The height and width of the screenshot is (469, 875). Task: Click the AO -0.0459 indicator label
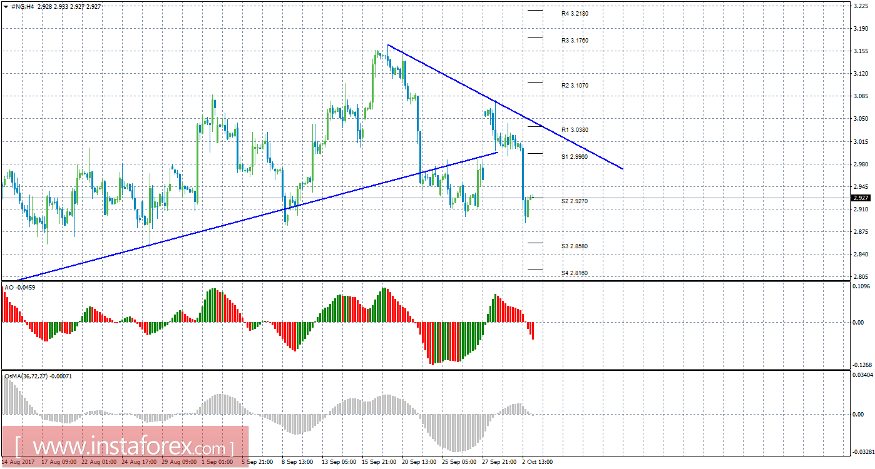[x=19, y=288]
